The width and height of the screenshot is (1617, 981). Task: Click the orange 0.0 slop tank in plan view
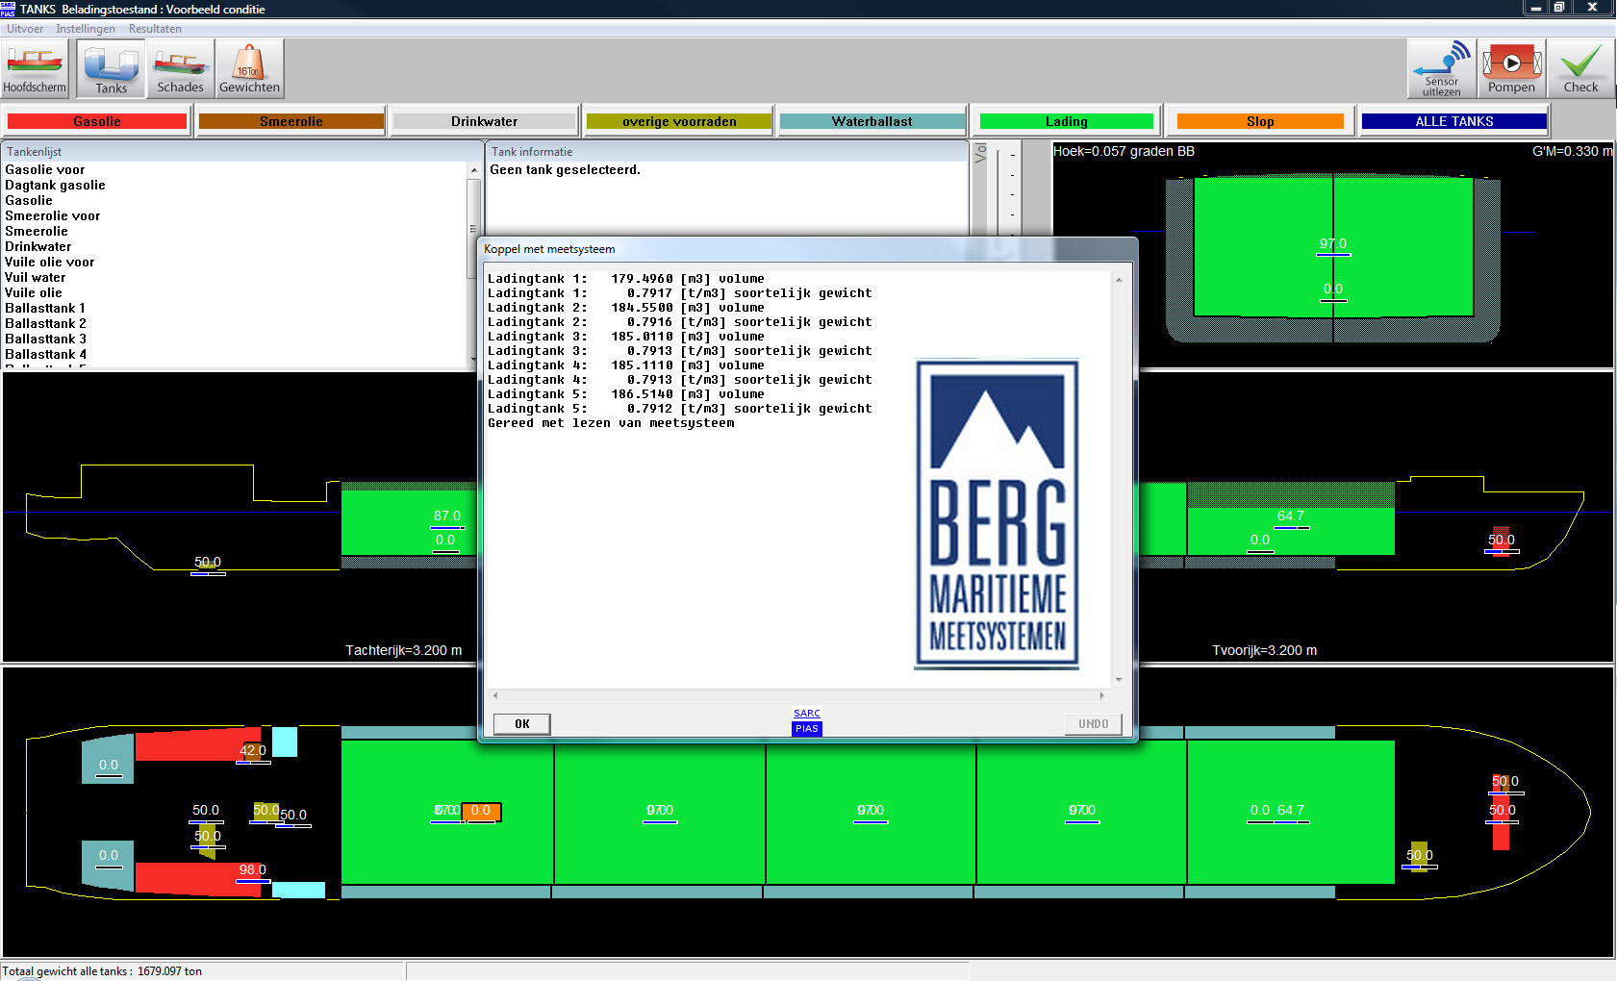(481, 812)
